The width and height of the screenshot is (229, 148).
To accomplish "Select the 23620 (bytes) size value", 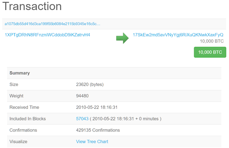I will [x=90, y=84].
